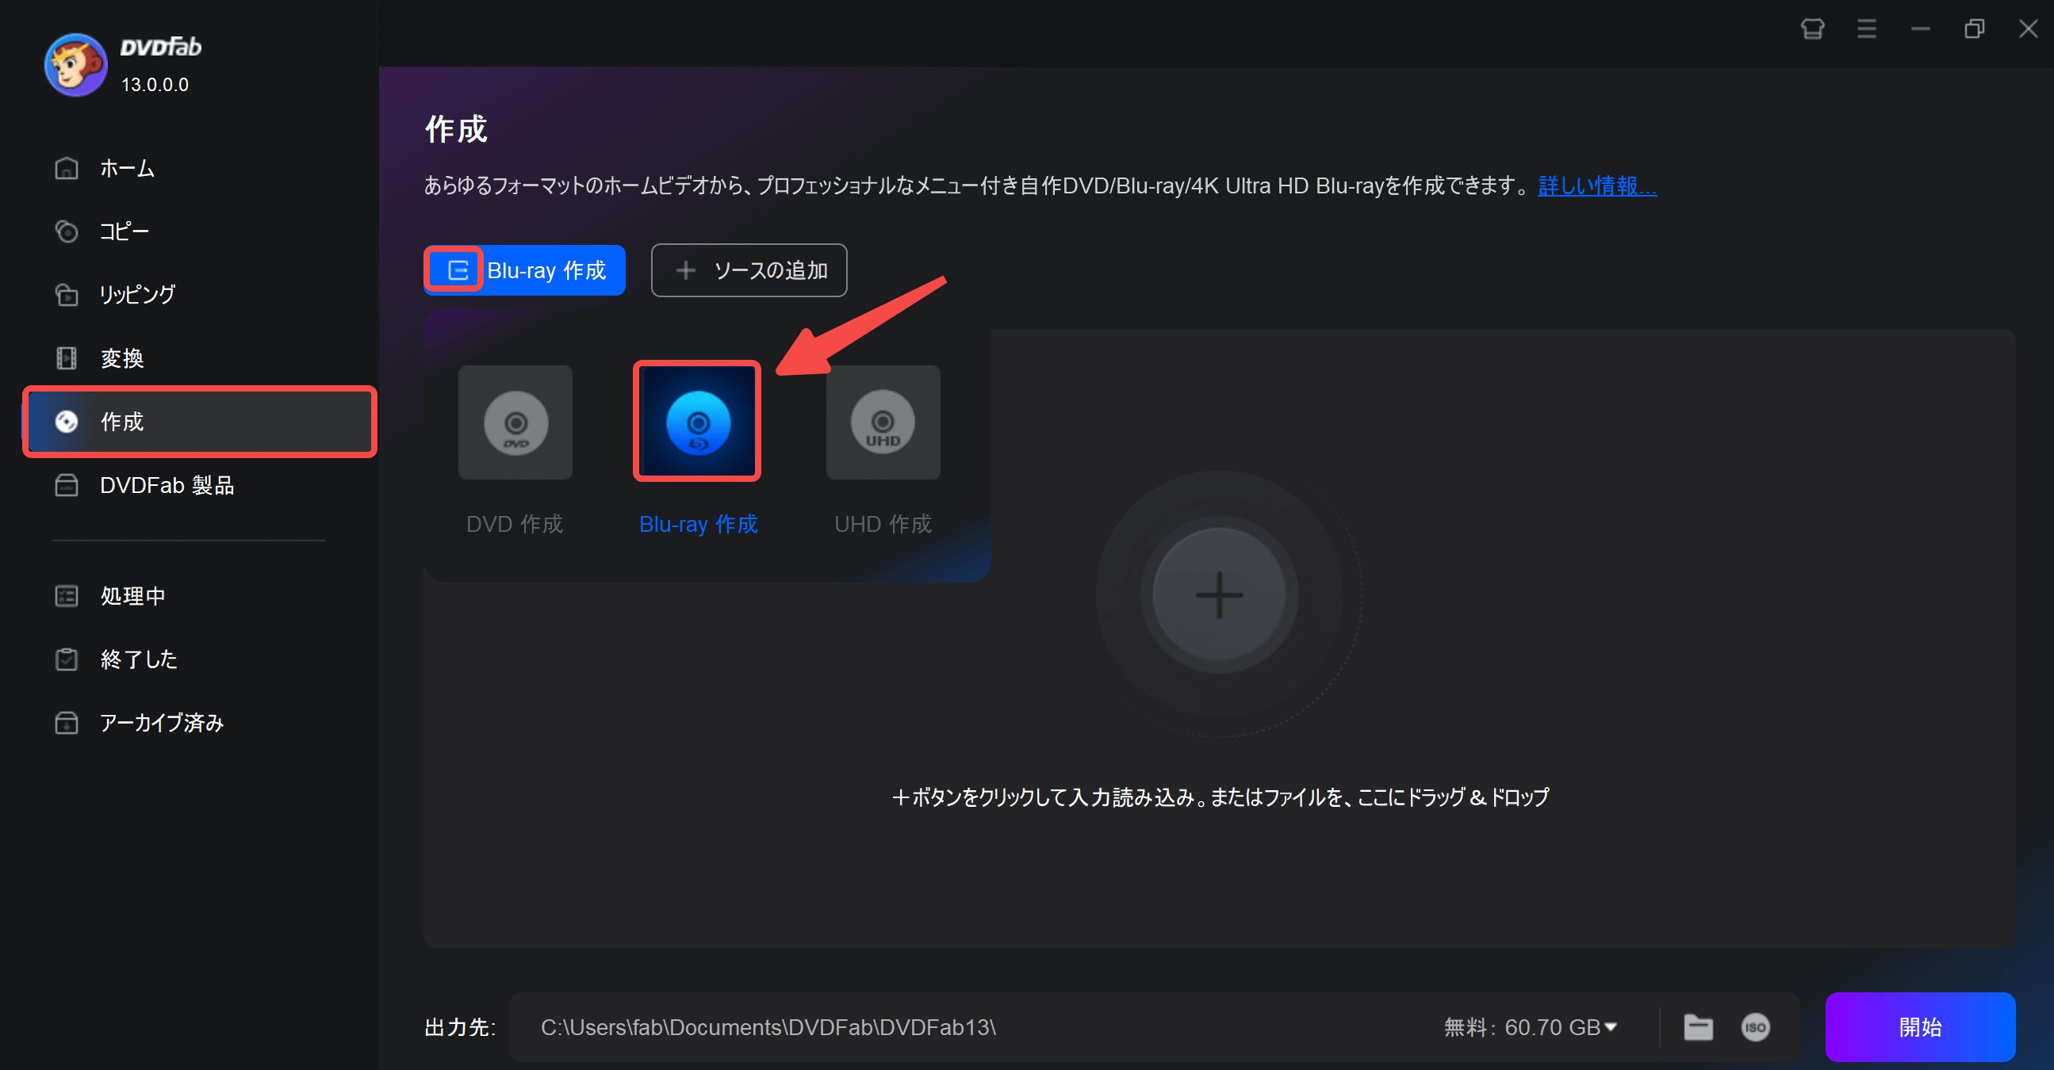Minimize the DVDFab window
The image size is (2054, 1070).
coord(1920,29)
